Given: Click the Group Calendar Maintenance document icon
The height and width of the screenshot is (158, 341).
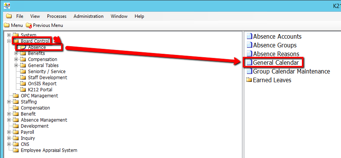Looking at the screenshot, I should [x=249, y=71].
